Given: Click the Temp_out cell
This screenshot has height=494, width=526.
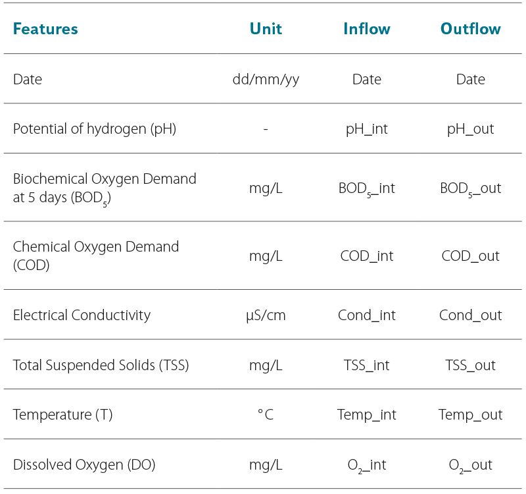Looking at the screenshot, I should [x=470, y=415].
